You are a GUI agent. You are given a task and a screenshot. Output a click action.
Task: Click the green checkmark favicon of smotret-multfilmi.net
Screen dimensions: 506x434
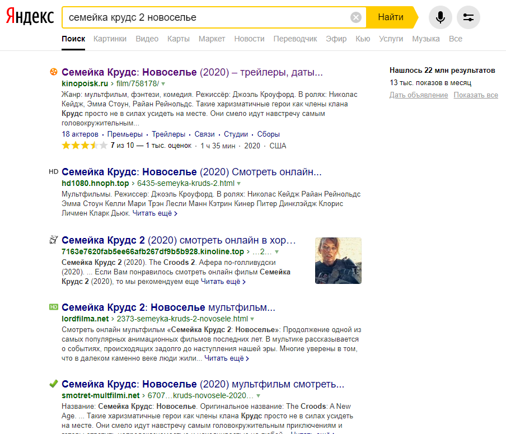(x=54, y=384)
